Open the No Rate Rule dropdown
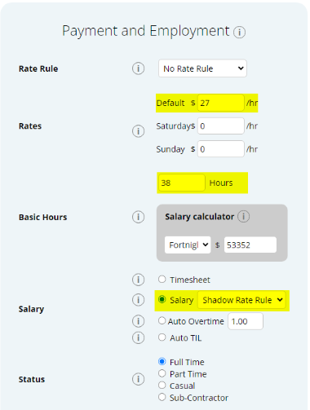 click(x=202, y=68)
